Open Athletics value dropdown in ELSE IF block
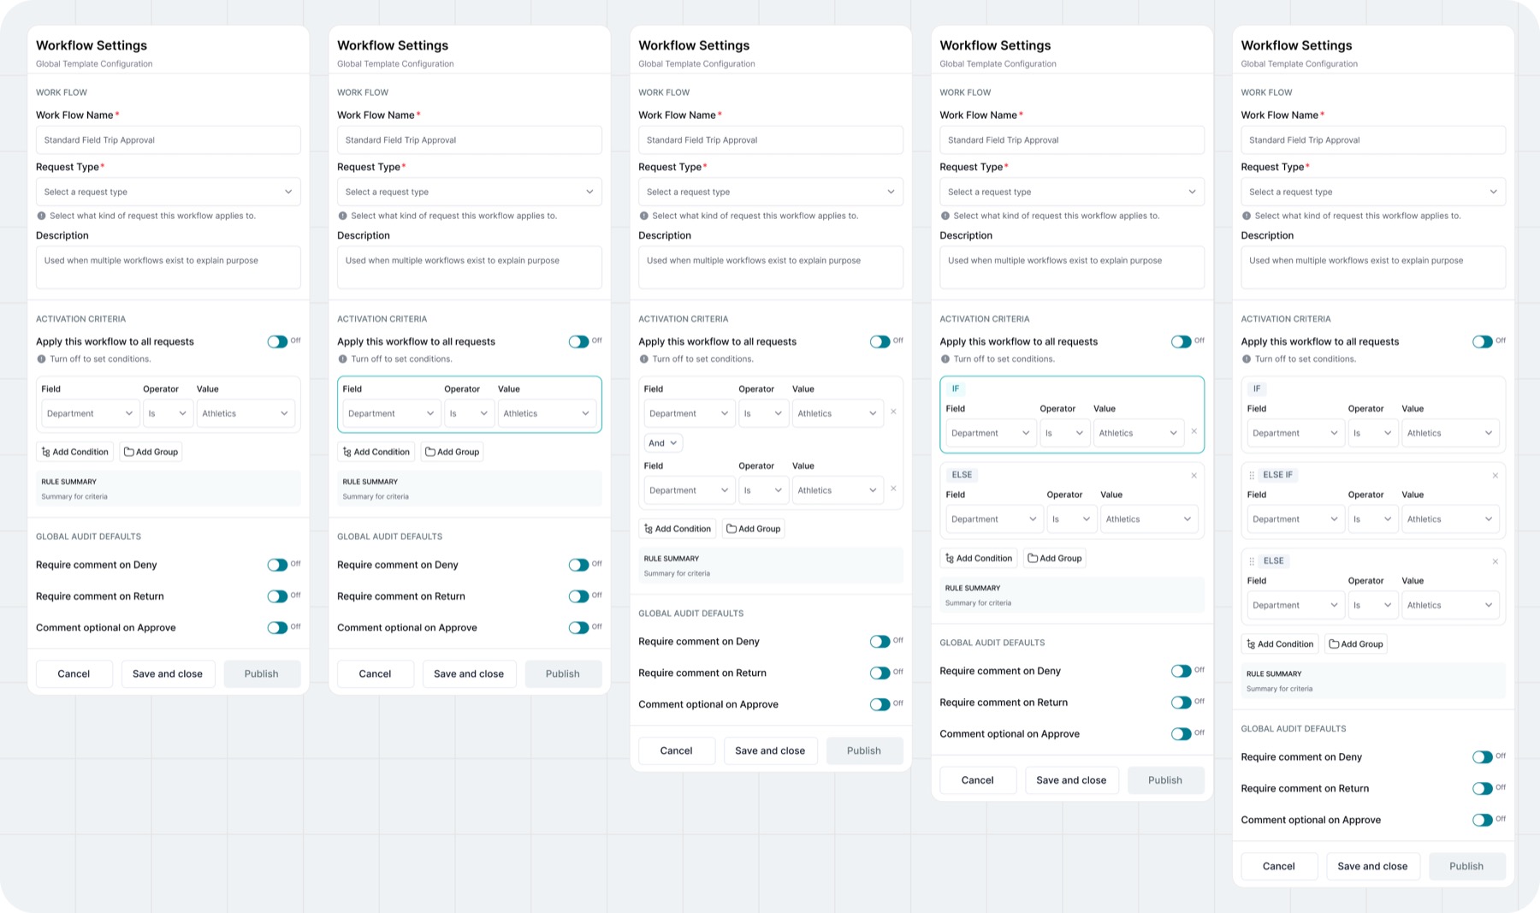 [1450, 519]
